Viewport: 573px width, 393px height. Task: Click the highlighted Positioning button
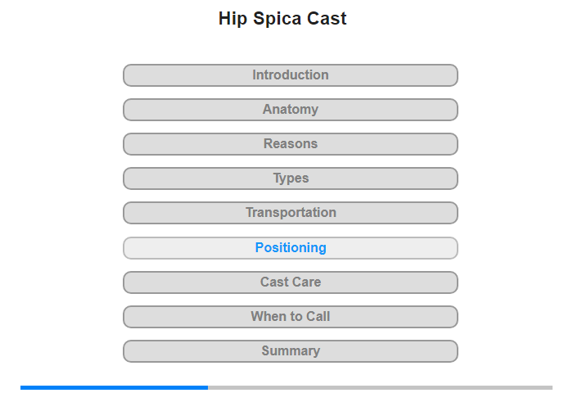click(290, 248)
